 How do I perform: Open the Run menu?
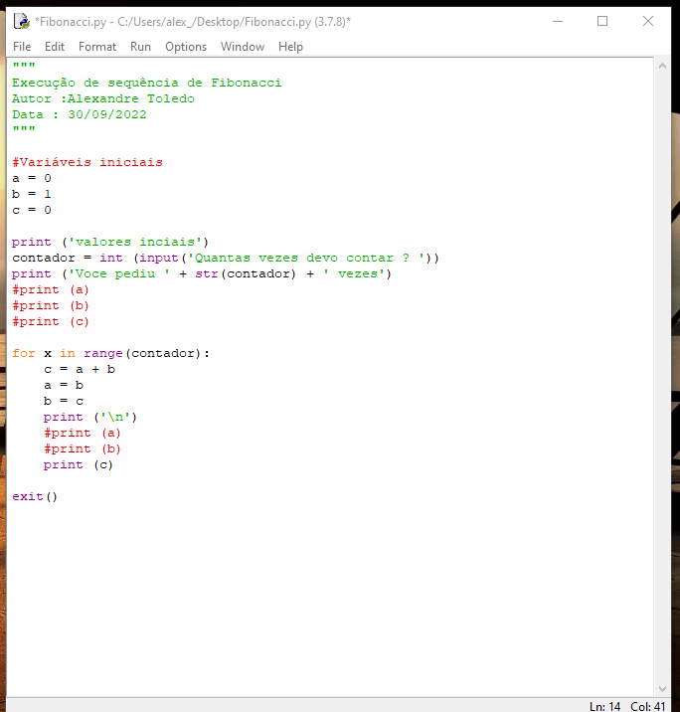[x=140, y=47]
